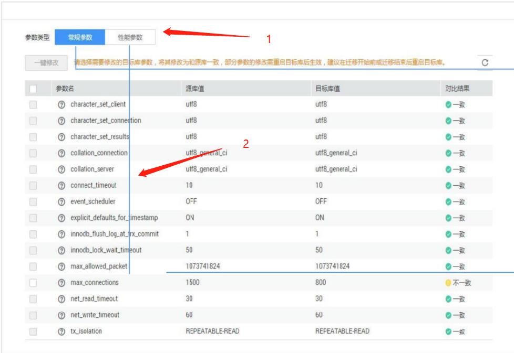
Task: Click the innodb_flush_log_at_trx_commit parameter name
Action: [115, 234]
